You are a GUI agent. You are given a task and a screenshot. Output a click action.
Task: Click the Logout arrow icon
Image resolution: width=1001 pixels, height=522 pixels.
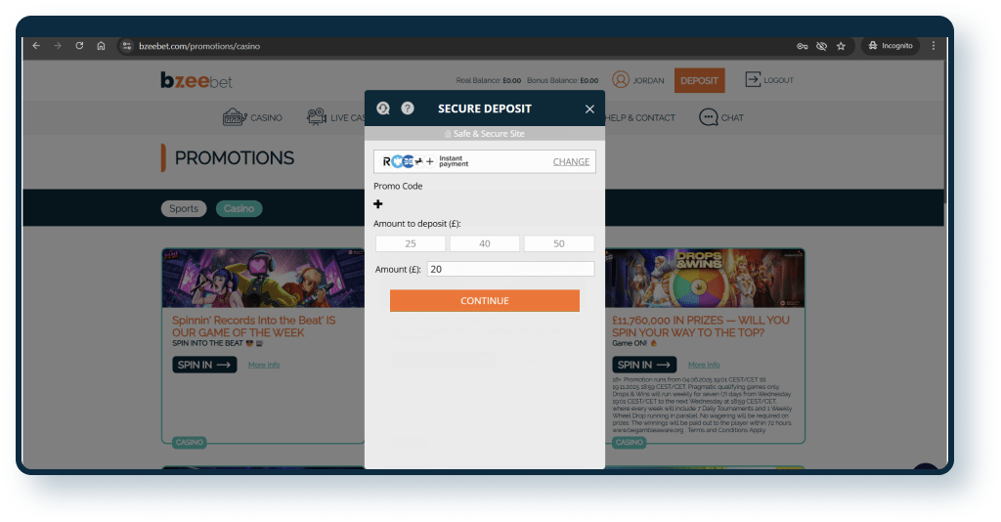click(x=753, y=80)
